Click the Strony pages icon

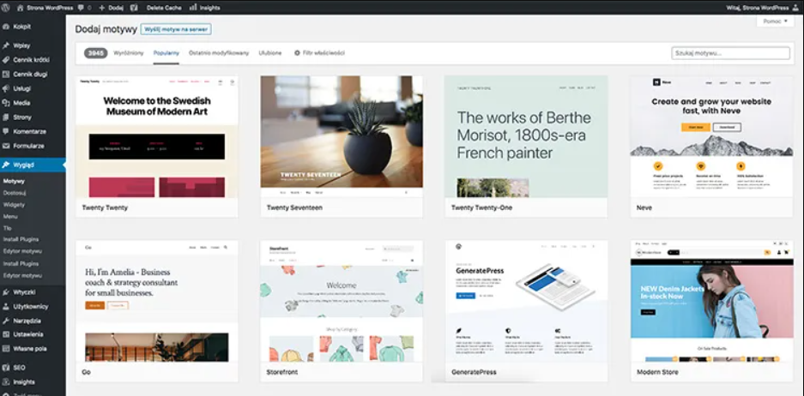(6, 117)
